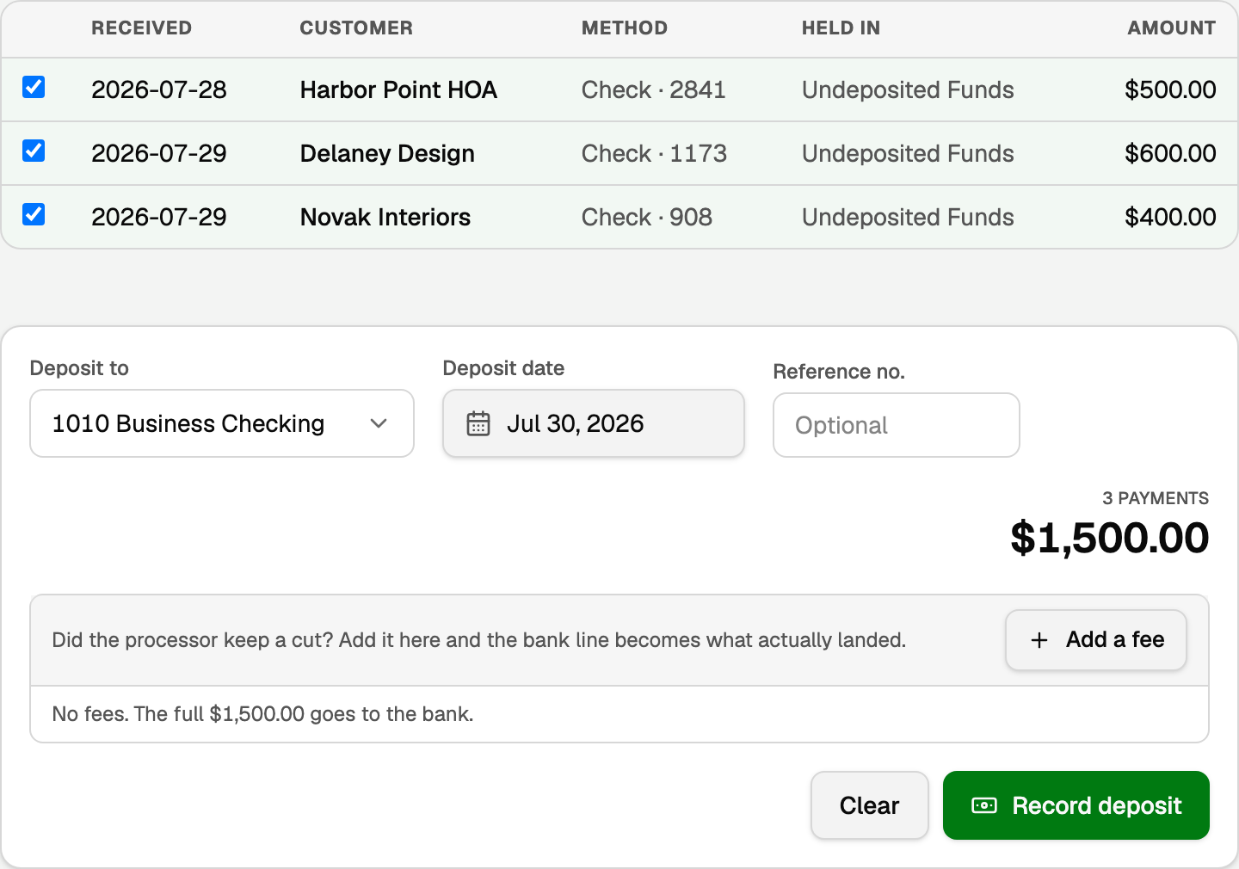Viewport: 1239px width, 869px height.
Task: Click the CUSTOMER column header
Action: click(356, 28)
